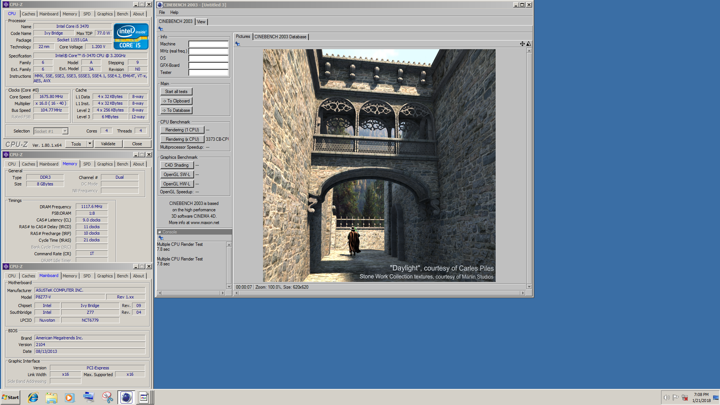Open Internet Explorer from the taskbar

[33, 397]
